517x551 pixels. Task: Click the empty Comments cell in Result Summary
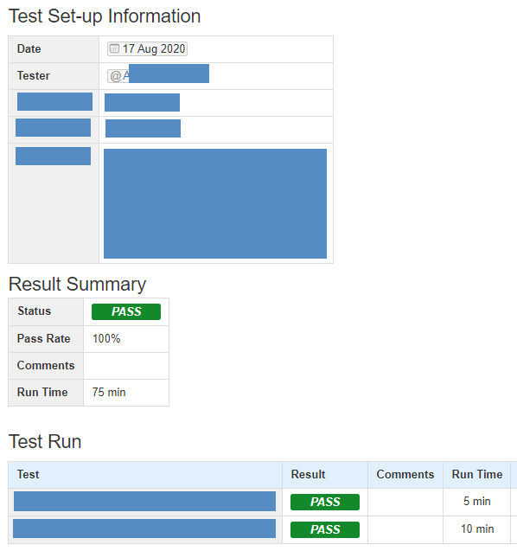pyautogui.click(x=126, y=366)
